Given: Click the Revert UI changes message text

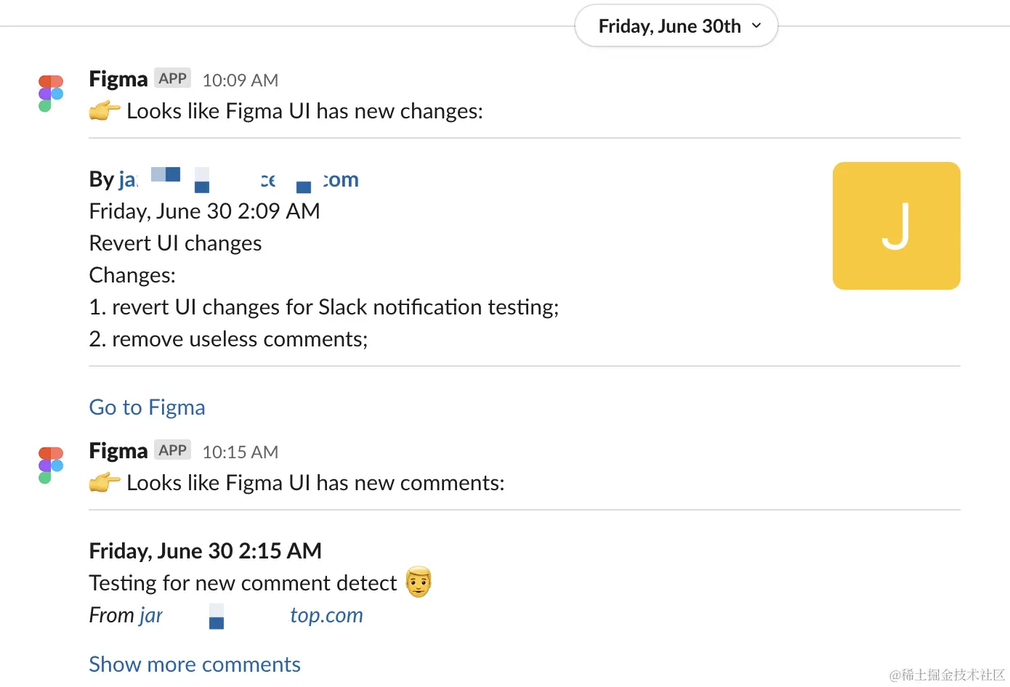Looking at the screenshot, I should point(175,243).
